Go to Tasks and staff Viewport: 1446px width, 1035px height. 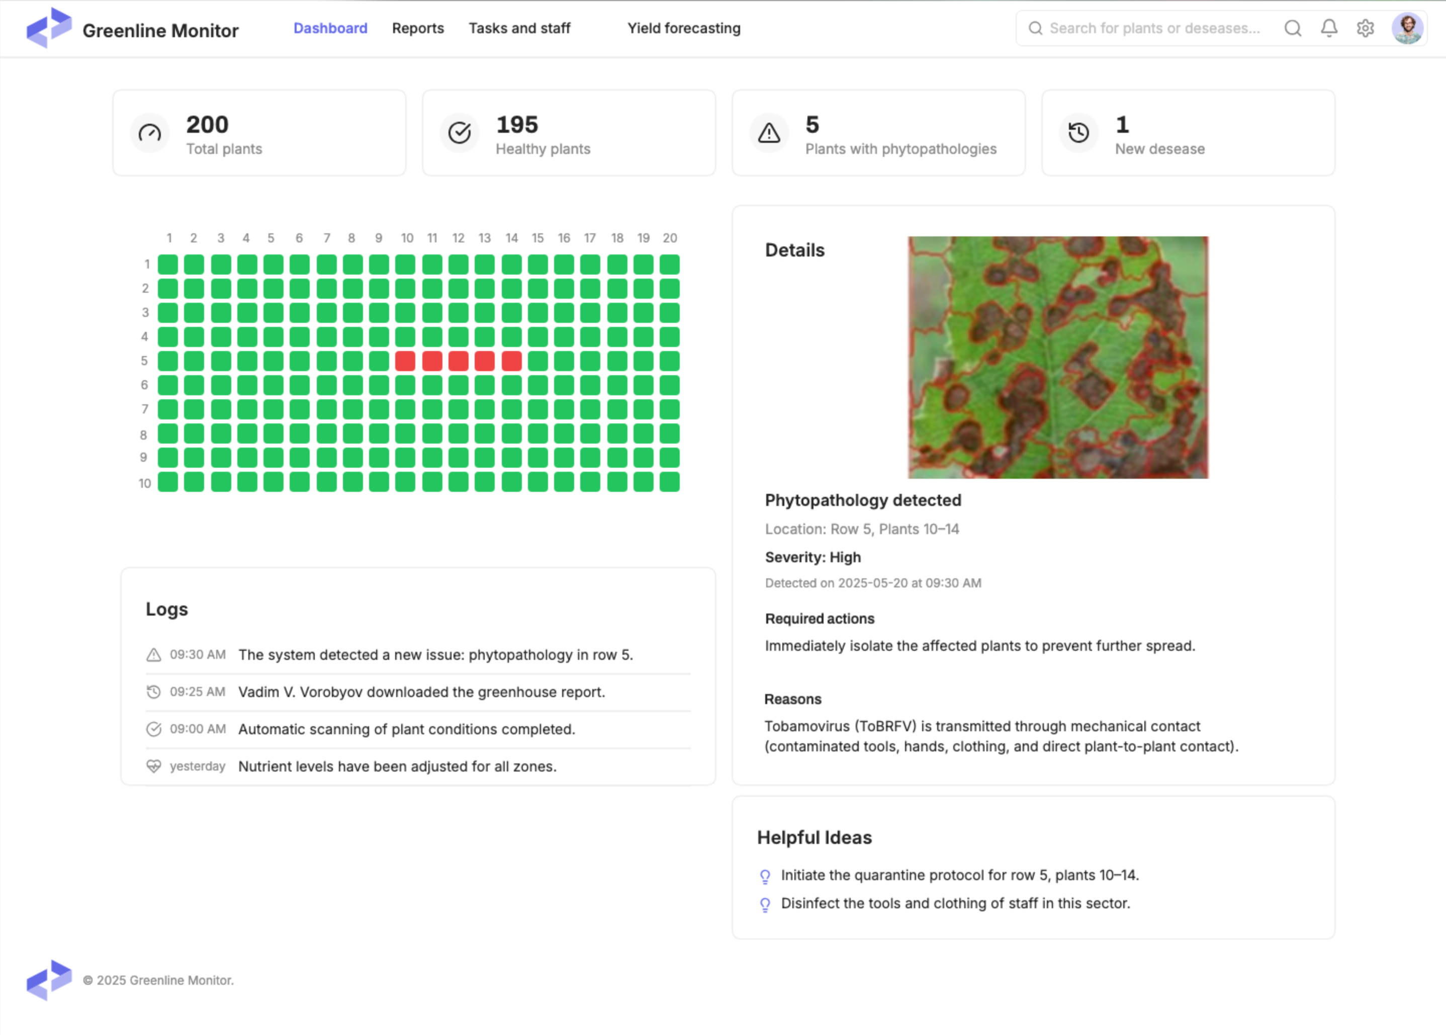click(x=520, y=28)
